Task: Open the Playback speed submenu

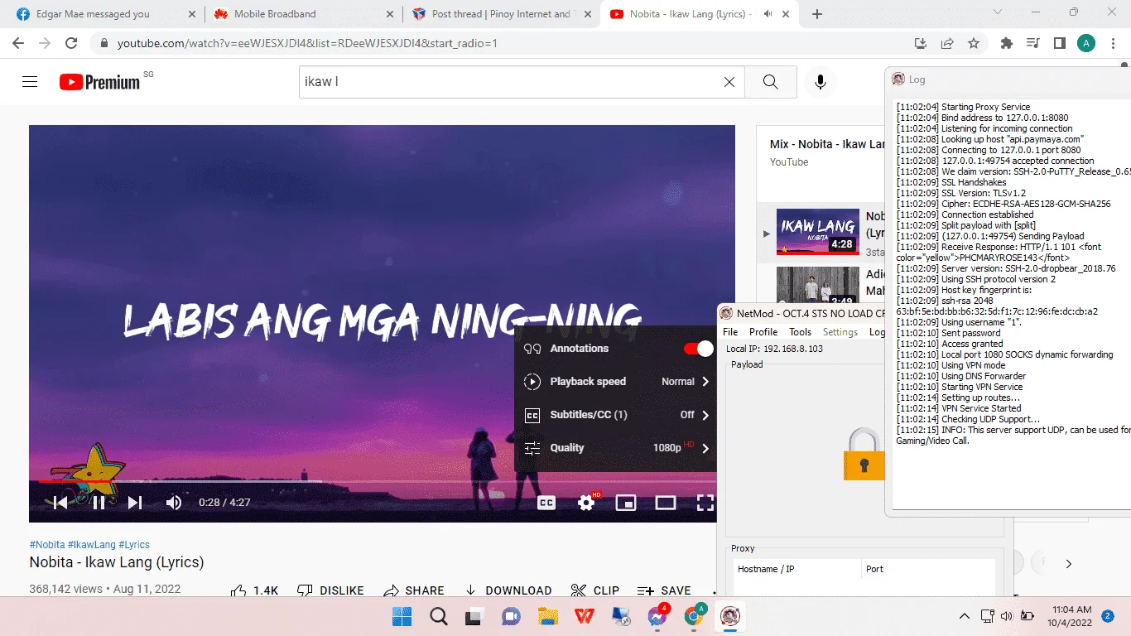Action: 615,382
